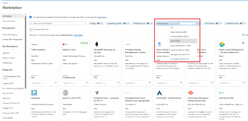248x121 pixels.
Task: Remove the Show items filter X
Action: coord(220,24)
